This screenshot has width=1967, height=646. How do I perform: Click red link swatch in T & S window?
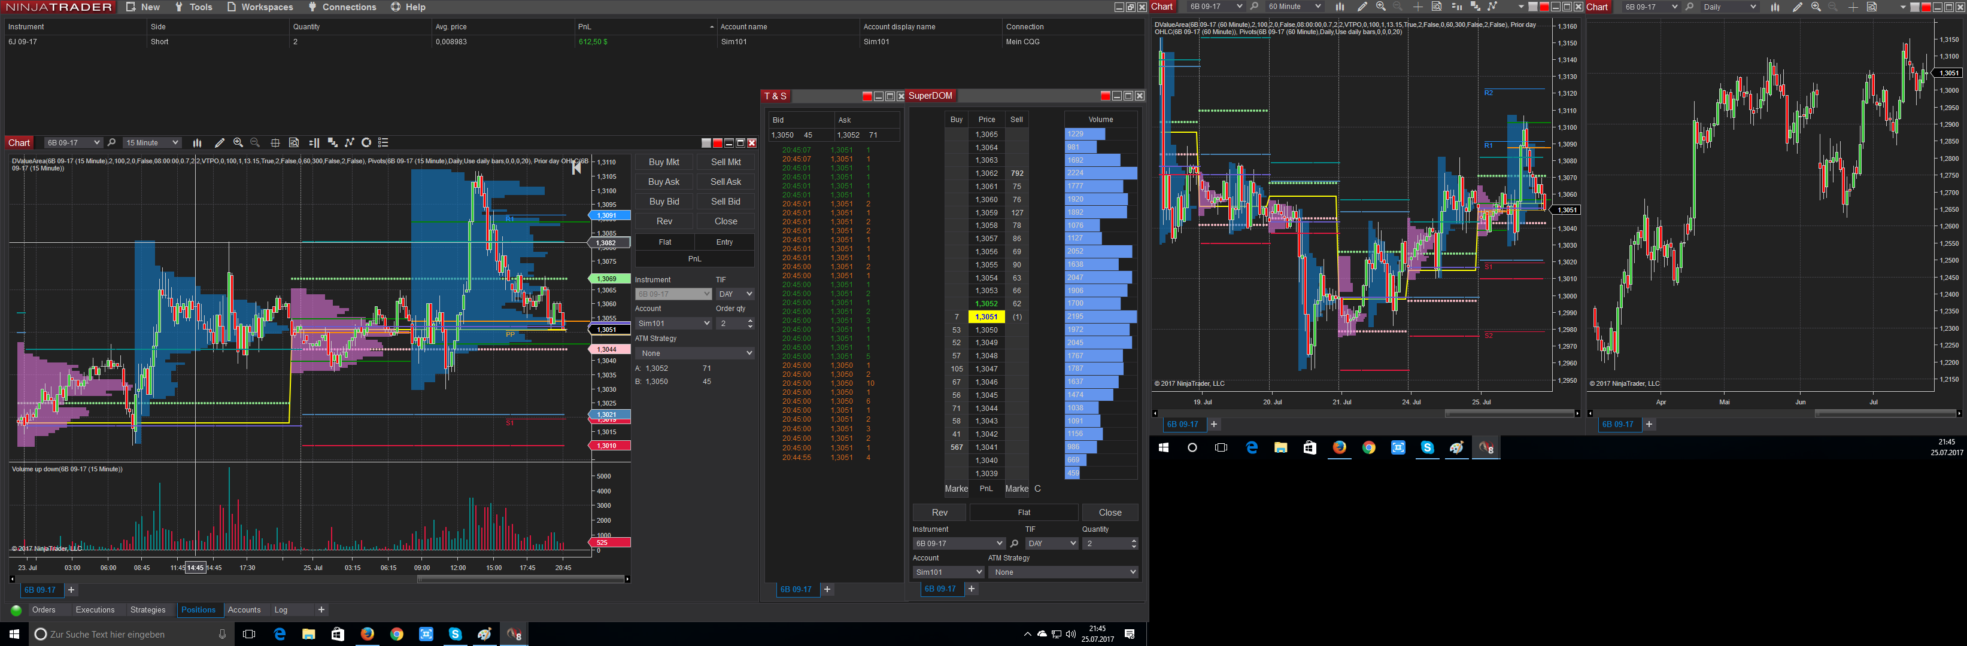867,96
